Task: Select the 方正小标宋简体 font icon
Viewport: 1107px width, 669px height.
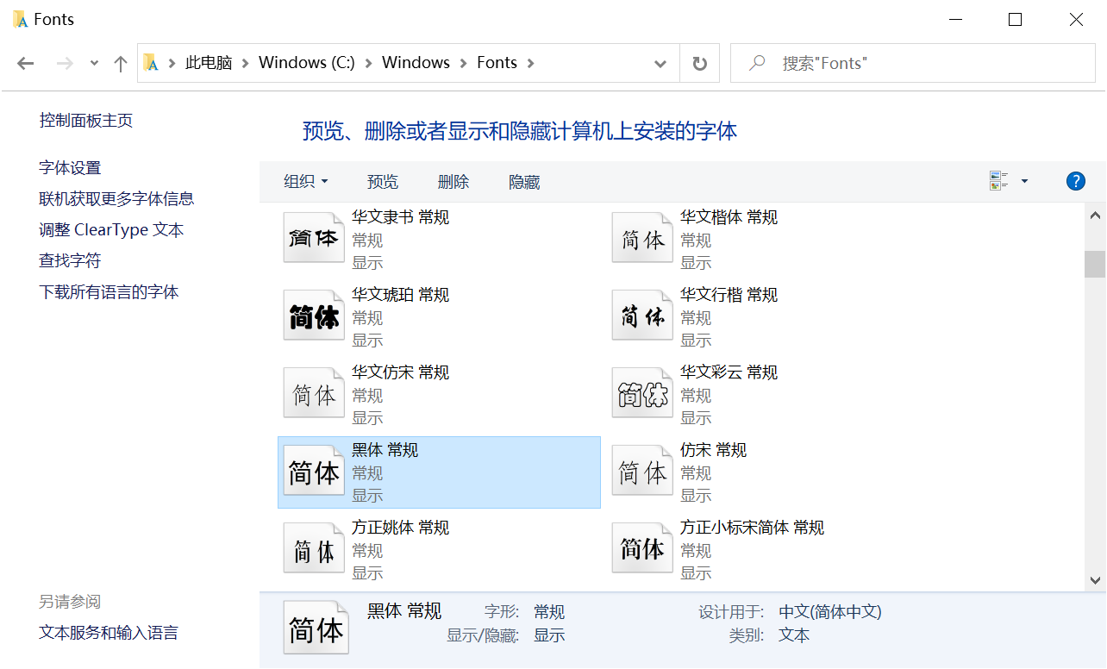Action: pyautogui.click(x=642, y=549)
